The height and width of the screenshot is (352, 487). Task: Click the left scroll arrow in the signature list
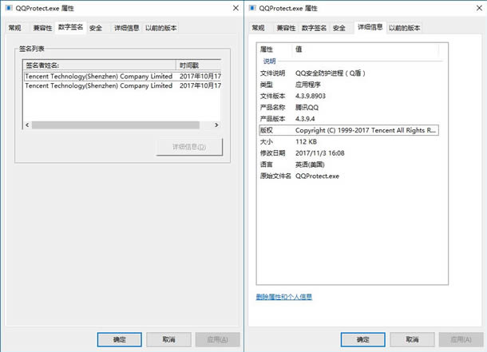(x=27, y=125)
